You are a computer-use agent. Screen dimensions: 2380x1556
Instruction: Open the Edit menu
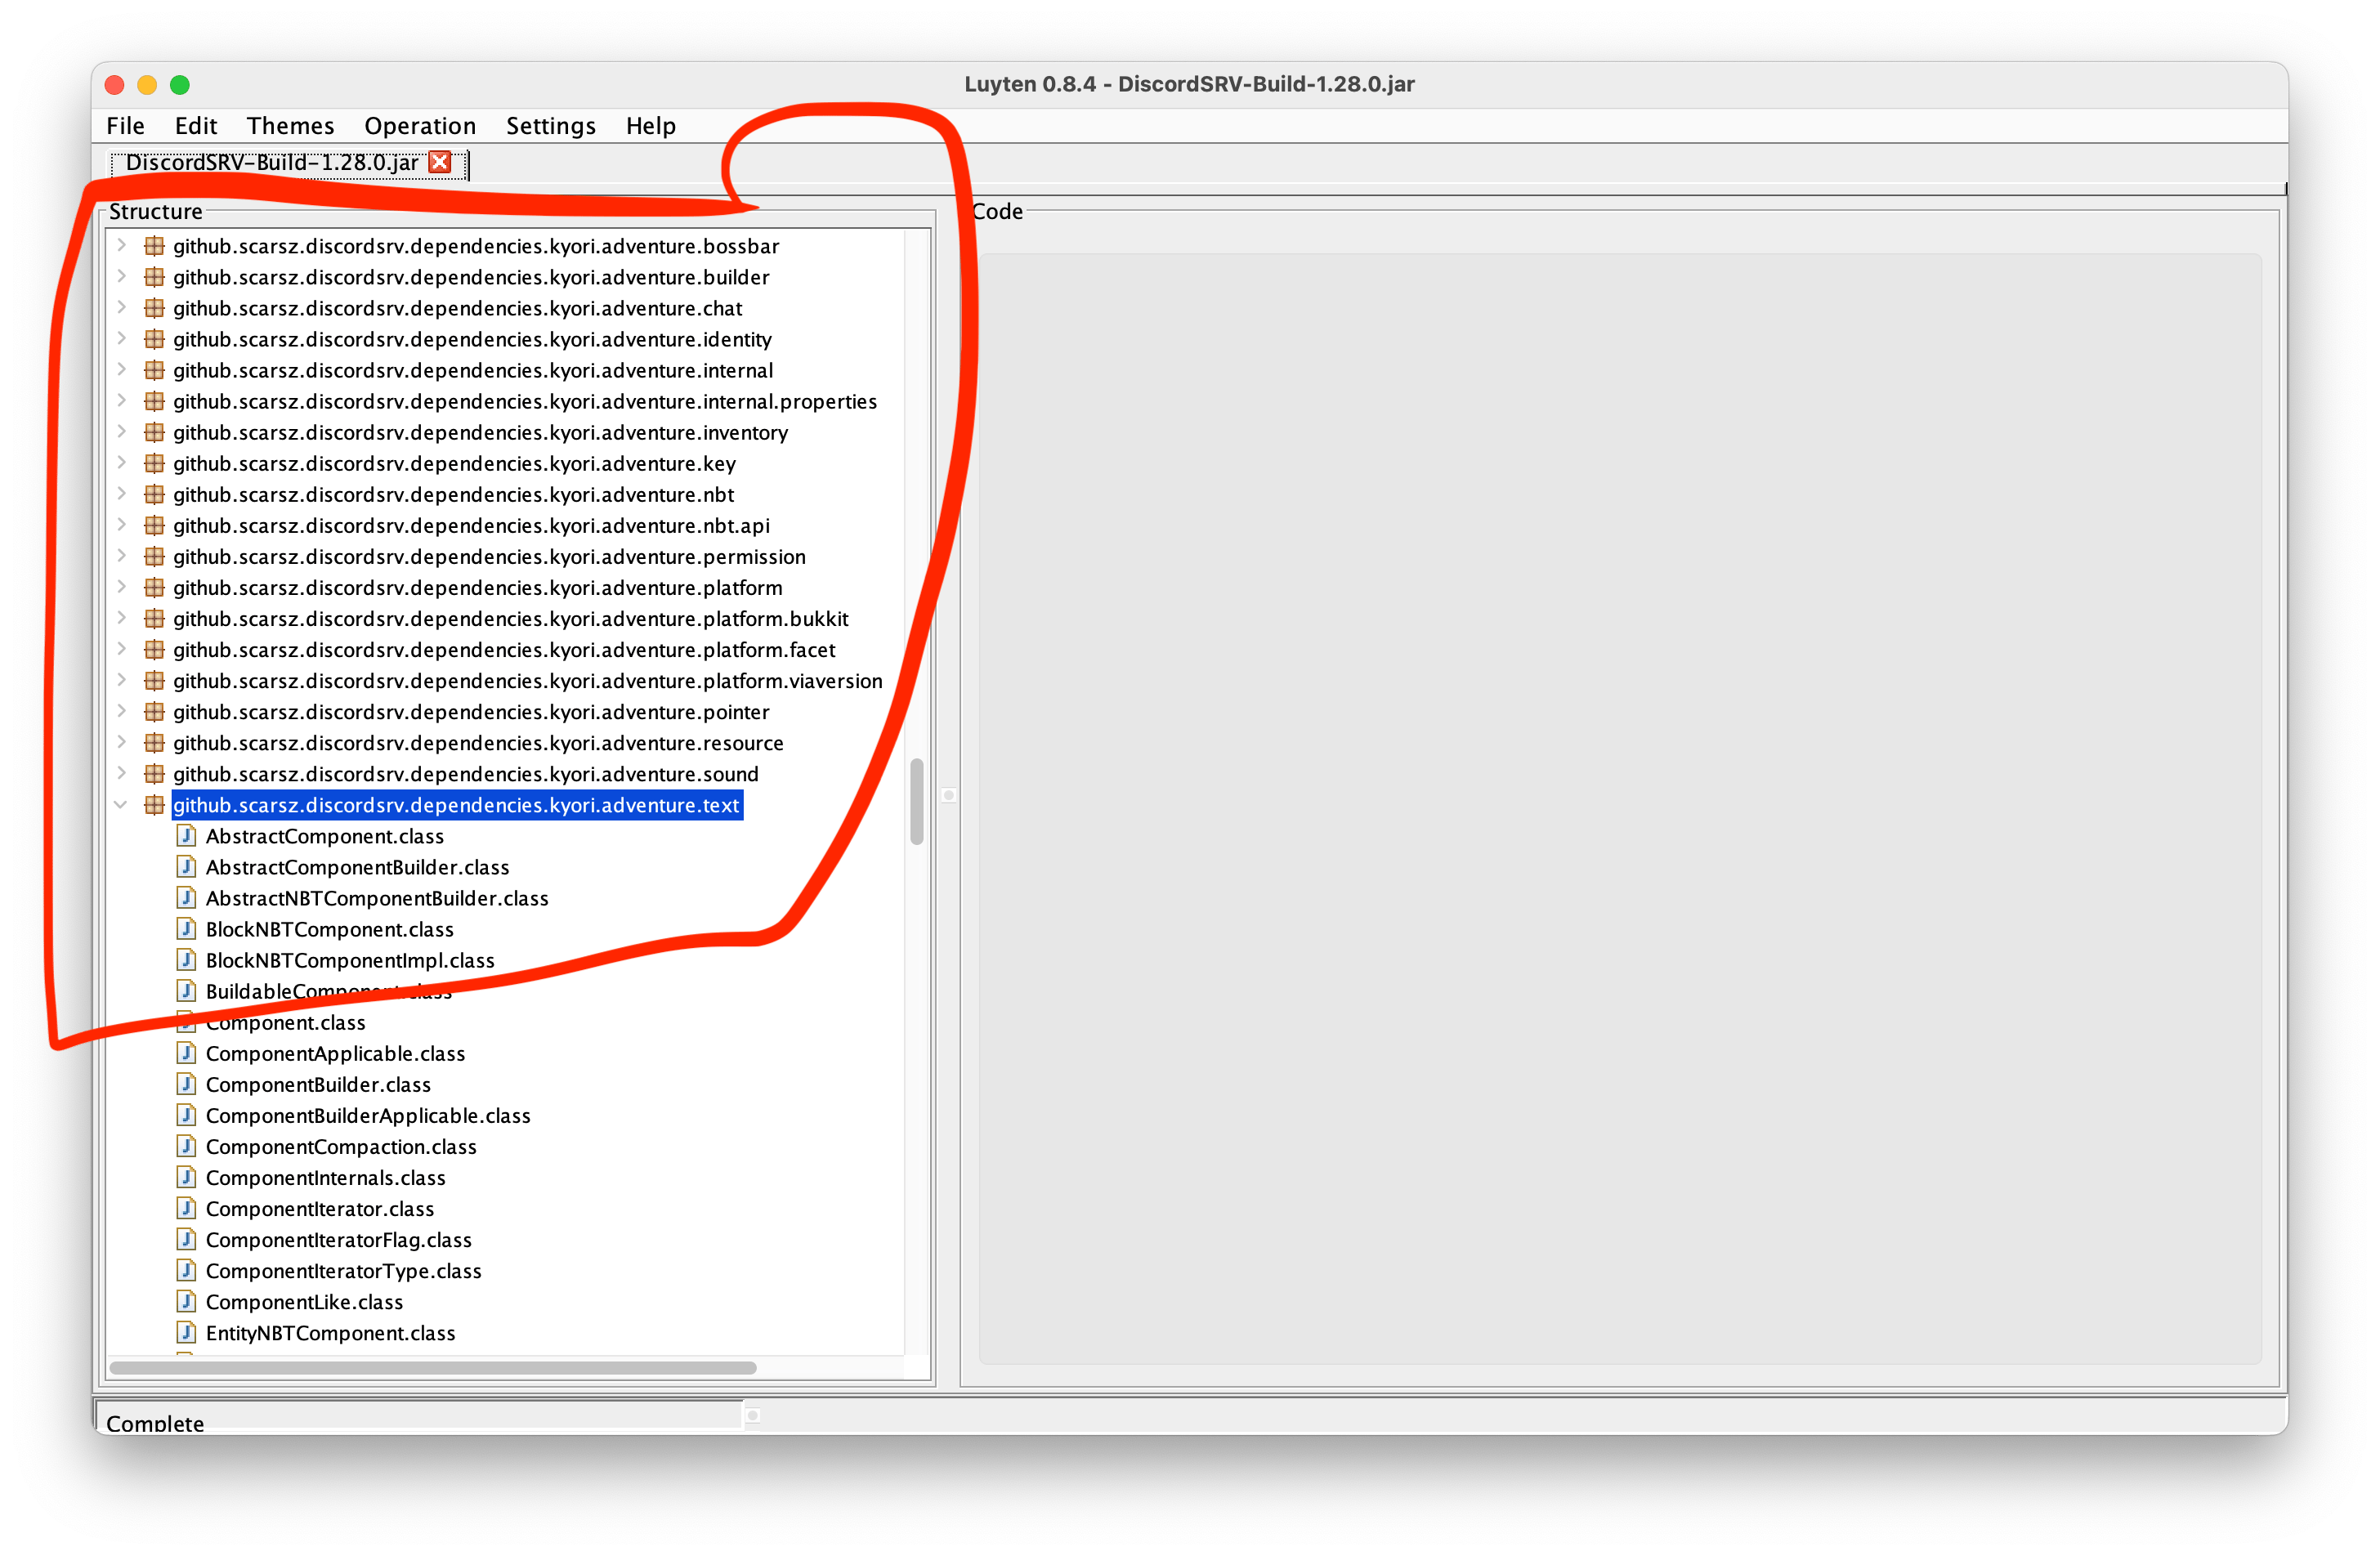(196, 126)
